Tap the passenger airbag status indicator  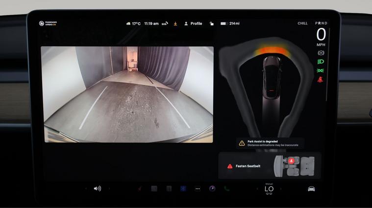click(x=48, y=23)
